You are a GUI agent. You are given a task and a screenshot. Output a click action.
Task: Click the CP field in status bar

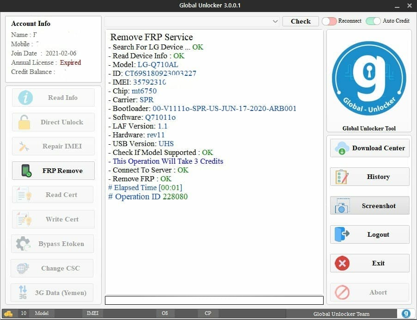point(208,314)
